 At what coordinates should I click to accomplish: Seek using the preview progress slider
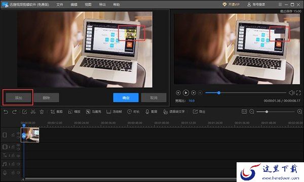[x=246, y=93]
